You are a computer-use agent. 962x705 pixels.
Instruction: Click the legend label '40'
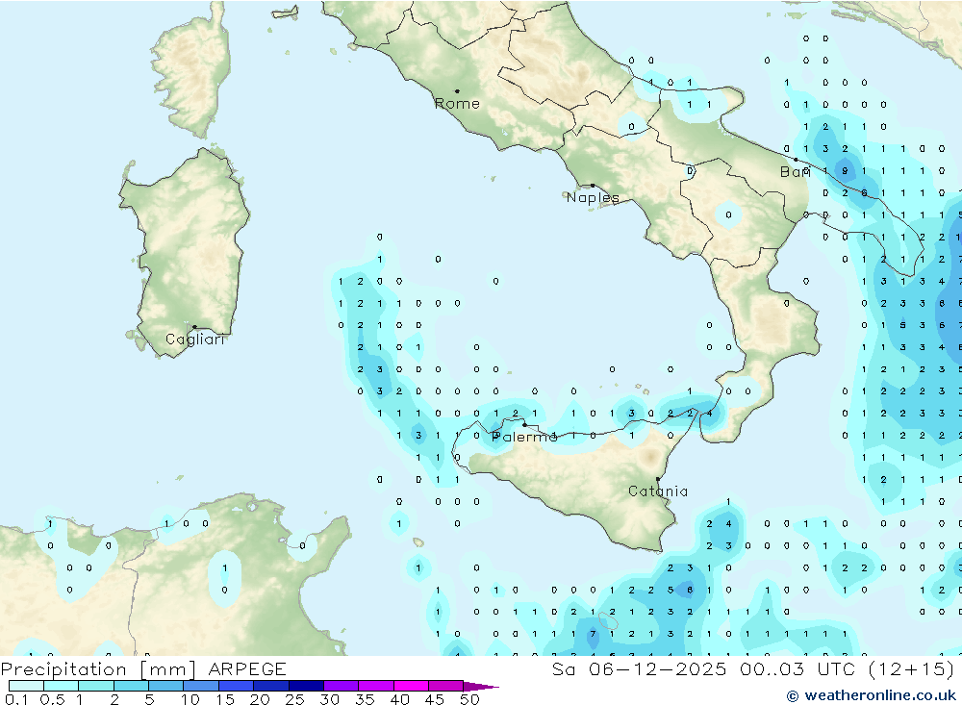(400, 699)
